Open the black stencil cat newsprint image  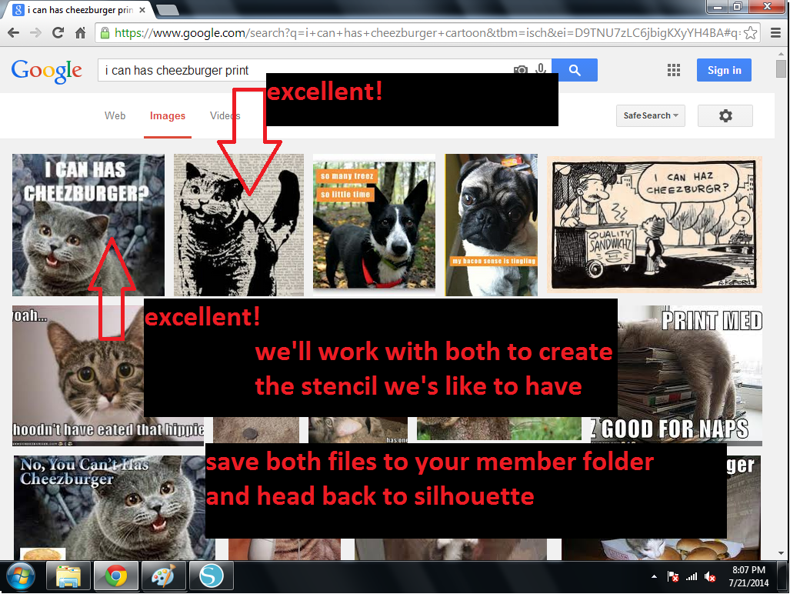(238, 225)
